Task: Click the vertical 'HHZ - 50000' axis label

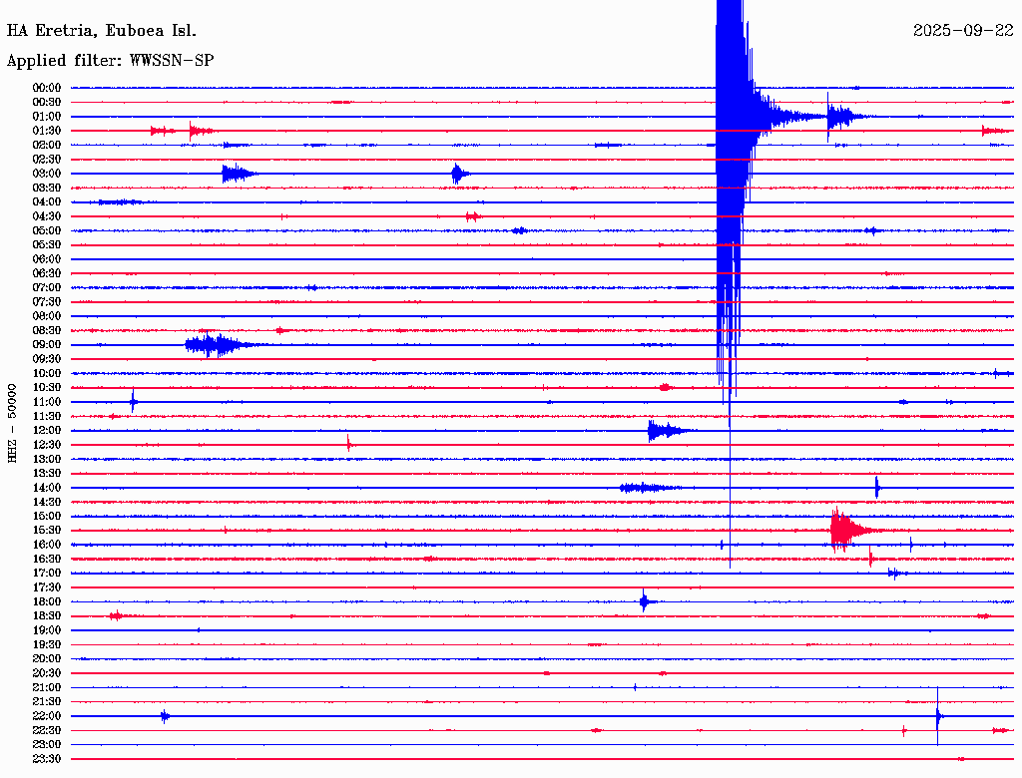Action: pyautogui.click(x=12, y=424)
